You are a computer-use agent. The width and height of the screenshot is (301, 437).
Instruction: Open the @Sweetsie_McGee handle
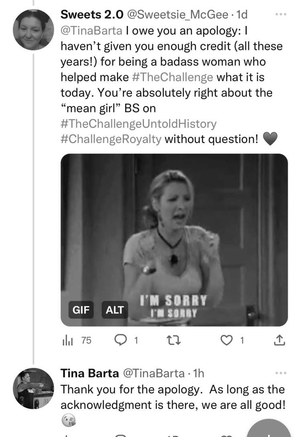point(178,14)
